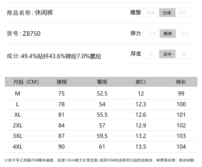Click hip value 59.5 in 3XL row

point(102,136)
